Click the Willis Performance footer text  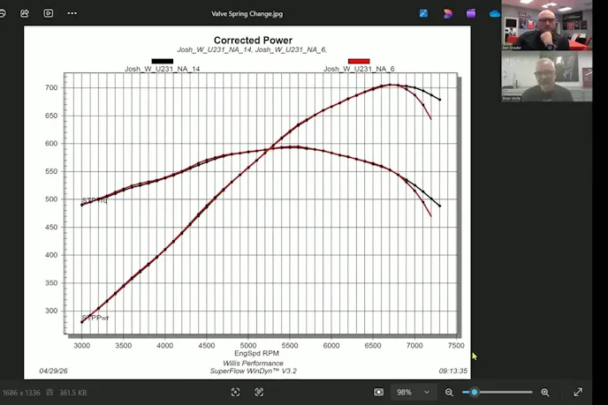[x=253, y=364]
